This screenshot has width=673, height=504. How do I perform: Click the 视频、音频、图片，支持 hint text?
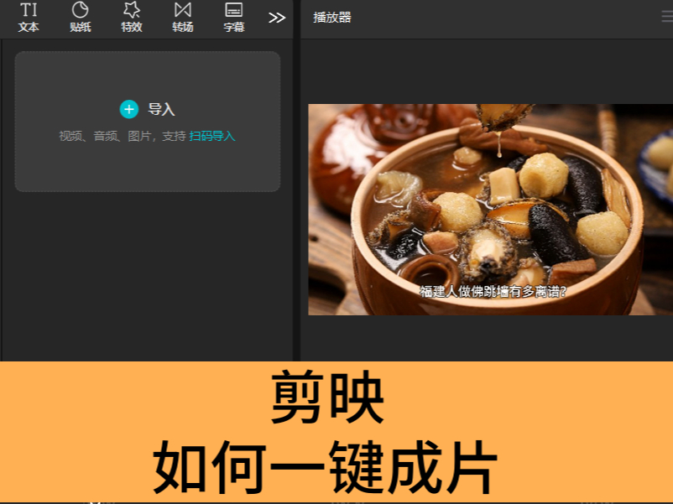tap(123, 136)
